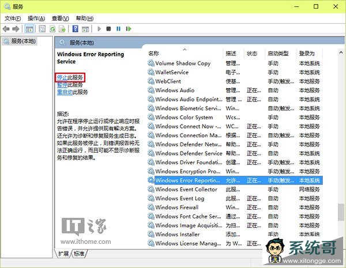Click gear icon beside Windows Event Log
The height and width of the screenshot is (268, 346).
tap(151, 198)
